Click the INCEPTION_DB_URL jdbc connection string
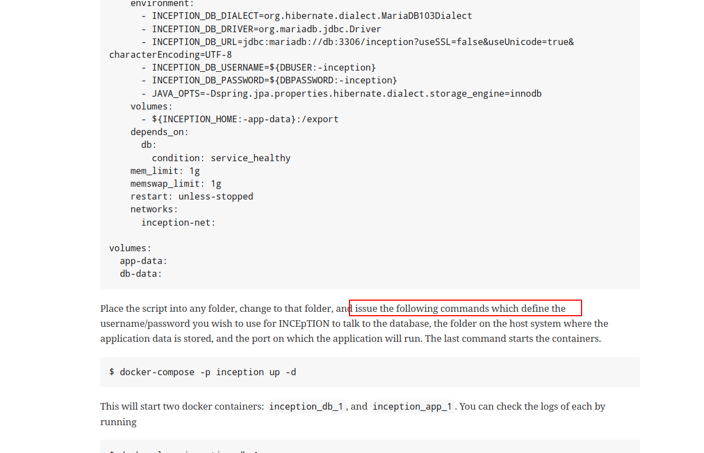Viewport: 704px width, 453px height. (362, 42)
